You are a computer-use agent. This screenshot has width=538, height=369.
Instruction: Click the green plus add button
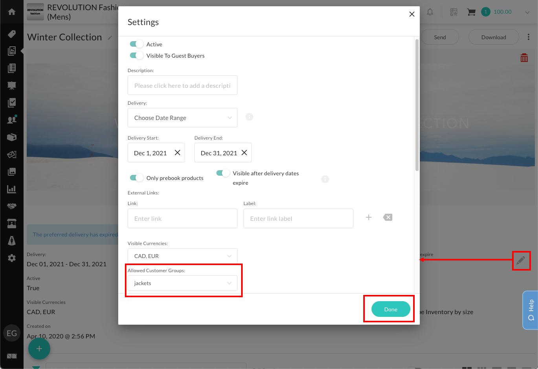coord(39,349)
